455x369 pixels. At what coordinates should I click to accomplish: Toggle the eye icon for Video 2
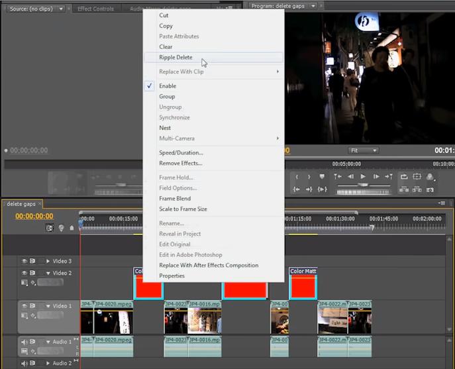coord(25,273)
